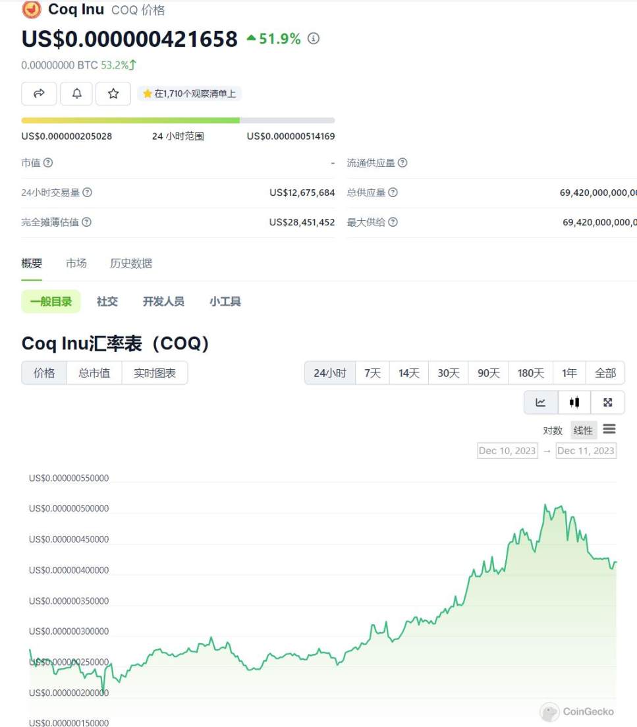
Task: Click help icon next to 24小时交易量
Action: [87, 192]
